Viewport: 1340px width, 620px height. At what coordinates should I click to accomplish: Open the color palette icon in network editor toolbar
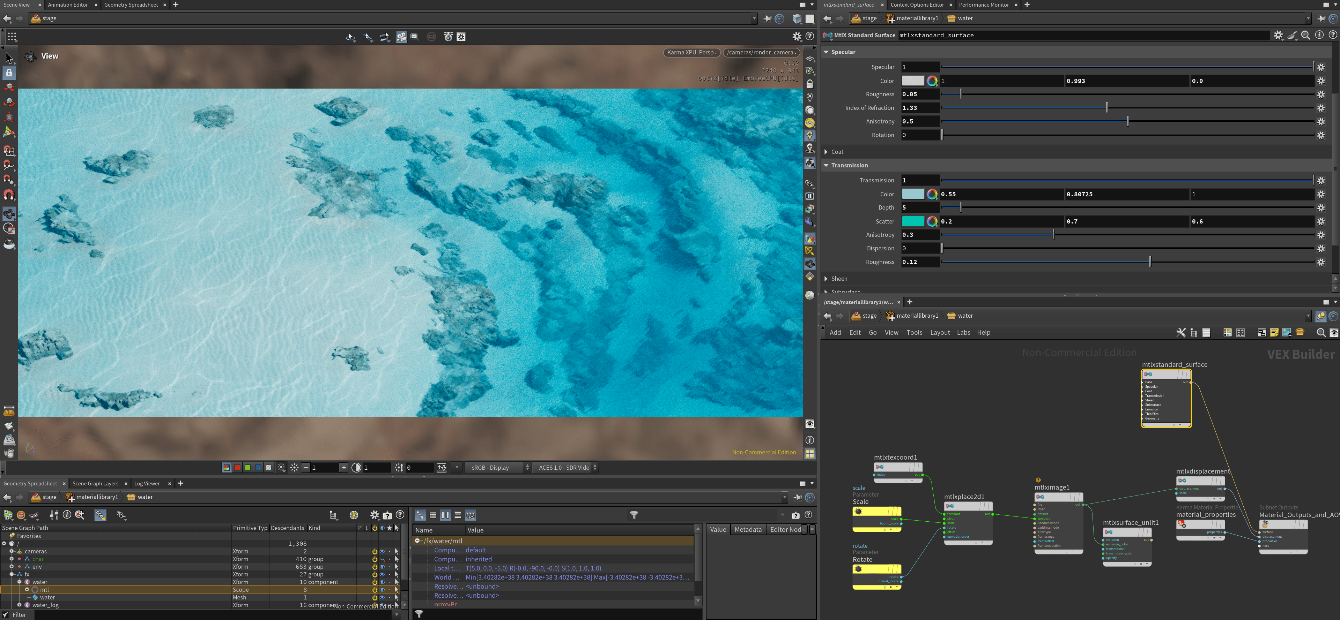(x=1228, y=333)
